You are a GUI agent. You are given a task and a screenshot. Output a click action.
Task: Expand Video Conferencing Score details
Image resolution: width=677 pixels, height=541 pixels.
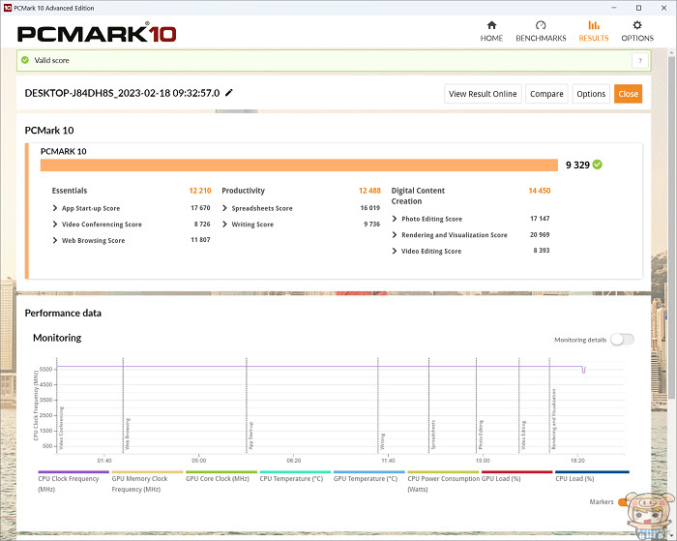[x=55, y=225]
